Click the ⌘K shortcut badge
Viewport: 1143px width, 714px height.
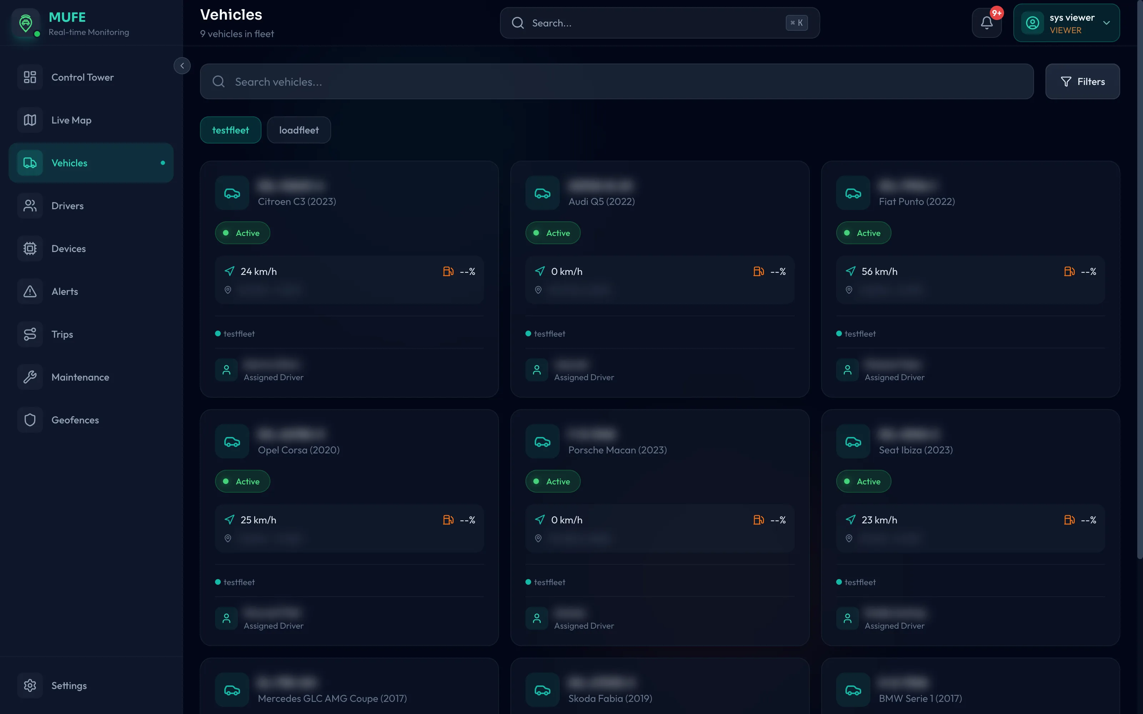[x=796, y=22]
